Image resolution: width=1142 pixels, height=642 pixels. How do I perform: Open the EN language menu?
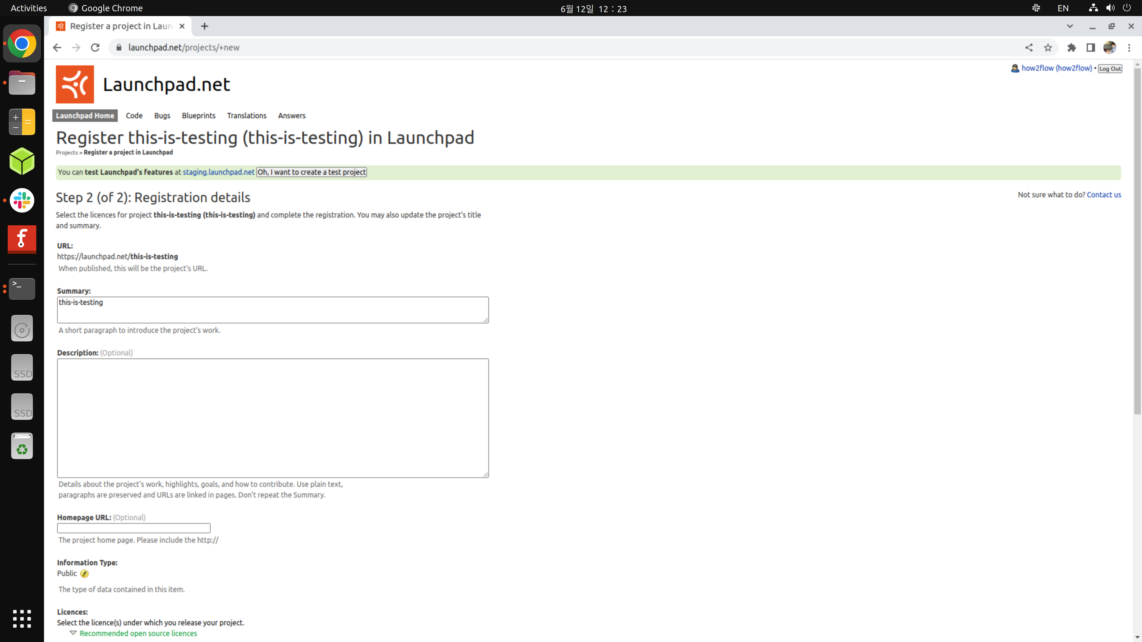1063,7
